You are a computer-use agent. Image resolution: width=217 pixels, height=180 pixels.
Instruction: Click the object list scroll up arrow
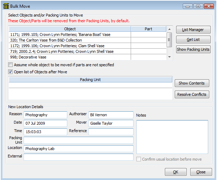pos(169,29)
